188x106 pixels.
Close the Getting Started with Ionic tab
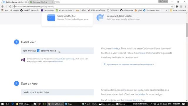coord(26,2)
